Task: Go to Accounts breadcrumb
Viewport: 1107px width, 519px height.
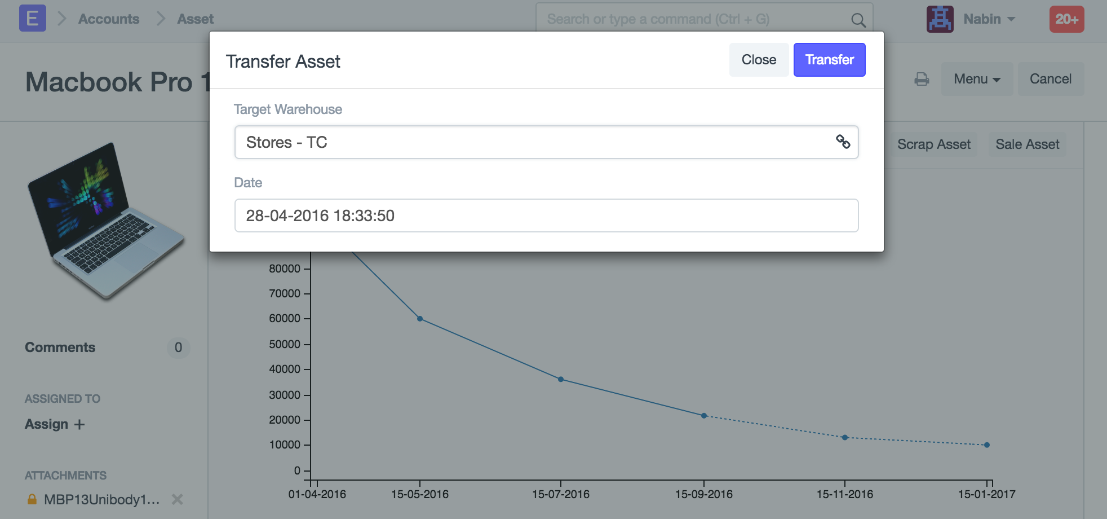Action: (x=108, y=19)
